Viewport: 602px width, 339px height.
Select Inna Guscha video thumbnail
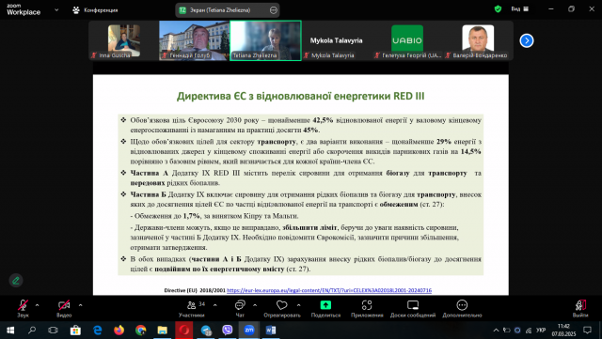click(123, 40)
